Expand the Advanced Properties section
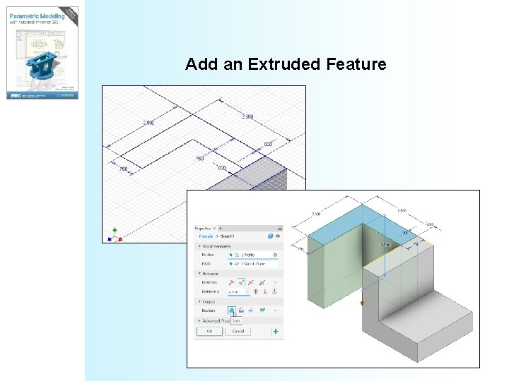 [x=199, y=321]
